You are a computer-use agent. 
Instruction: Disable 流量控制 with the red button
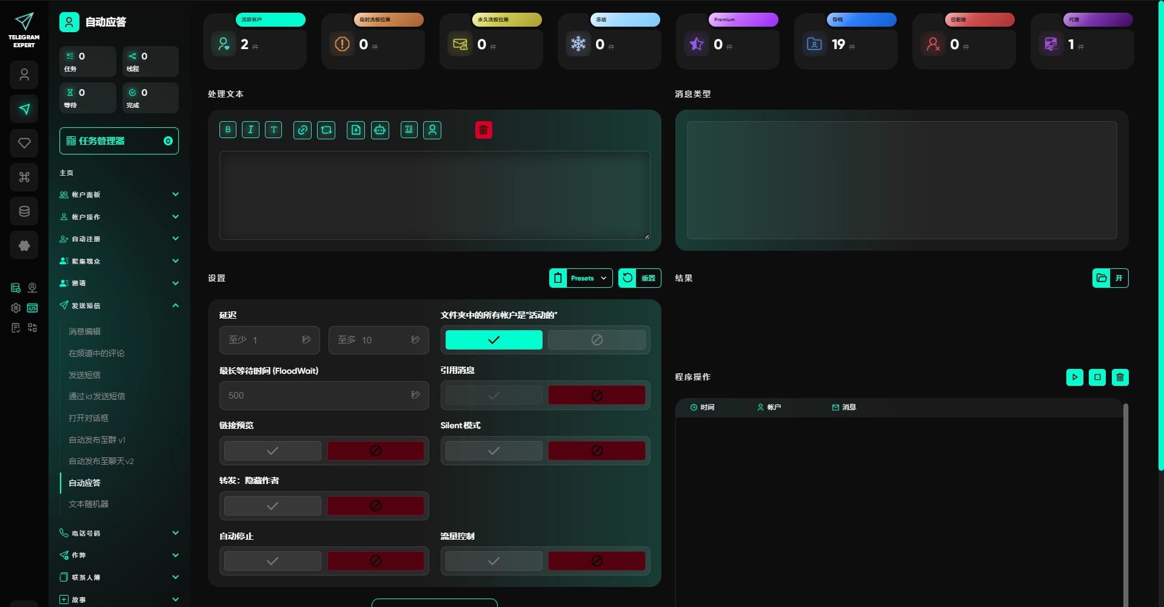pos(597,561)
